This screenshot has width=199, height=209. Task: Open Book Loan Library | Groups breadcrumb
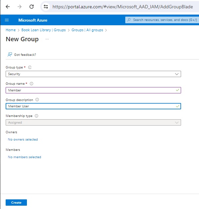click(44, 30)
